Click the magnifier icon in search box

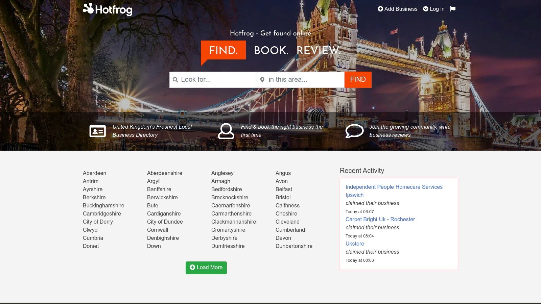click(175, 80)
